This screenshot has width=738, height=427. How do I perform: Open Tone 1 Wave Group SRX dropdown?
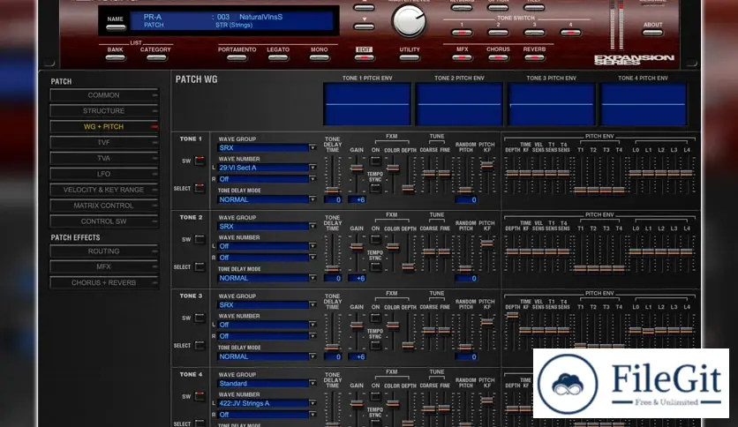coord(267,147)
